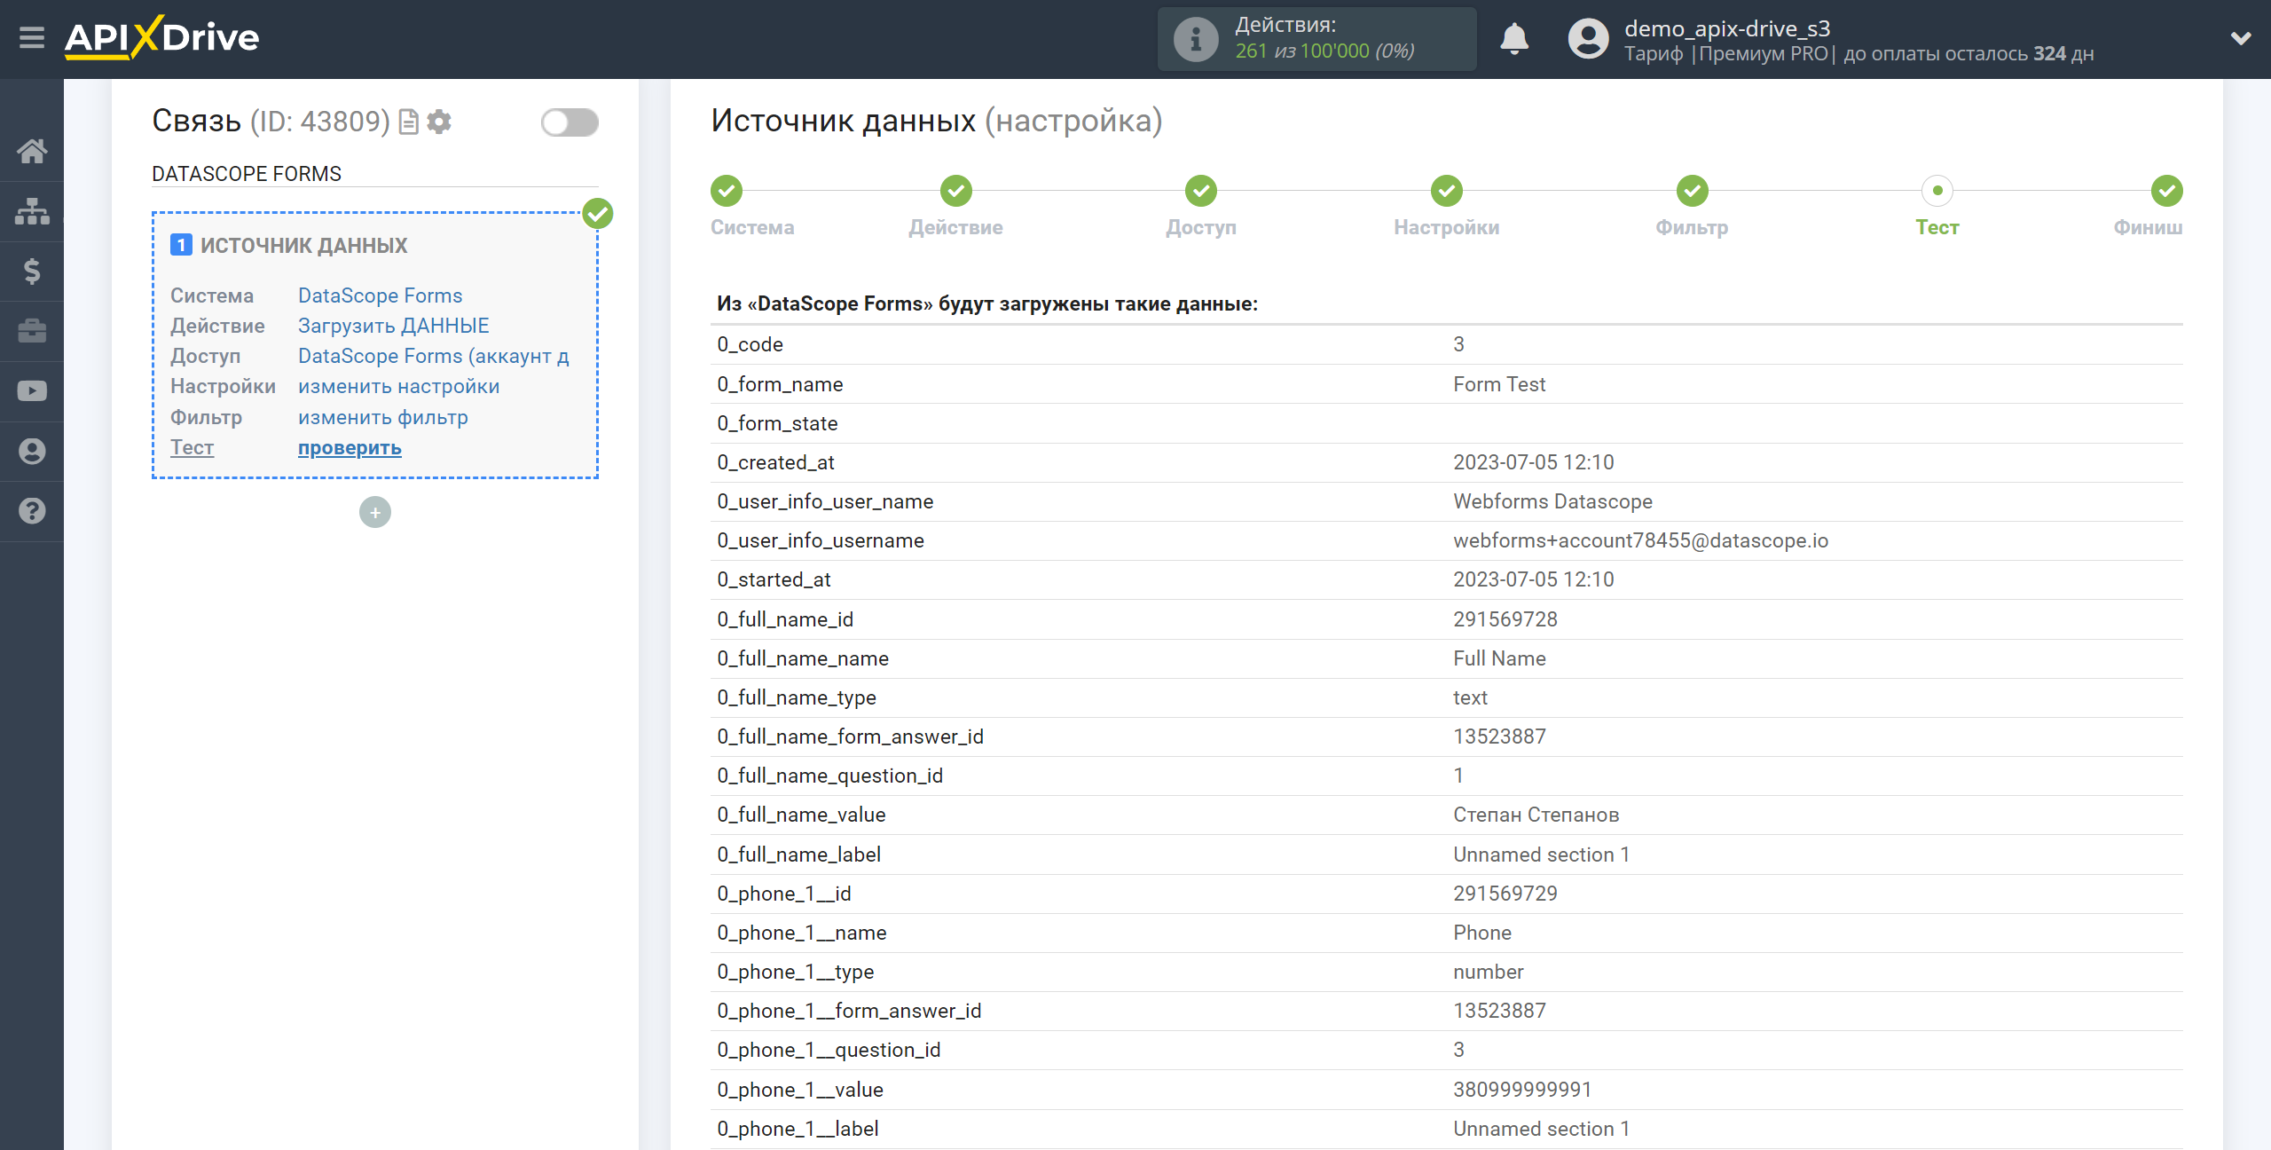Click the actions info icon

click(x=1195, y=39)
